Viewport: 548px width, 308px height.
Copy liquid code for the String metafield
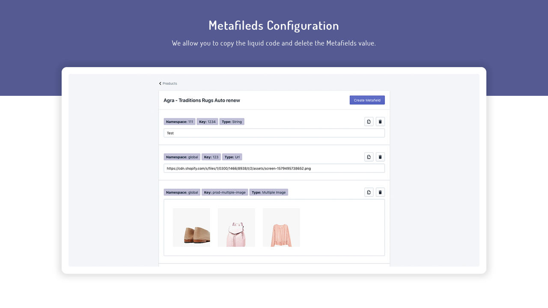pos(369,121)
